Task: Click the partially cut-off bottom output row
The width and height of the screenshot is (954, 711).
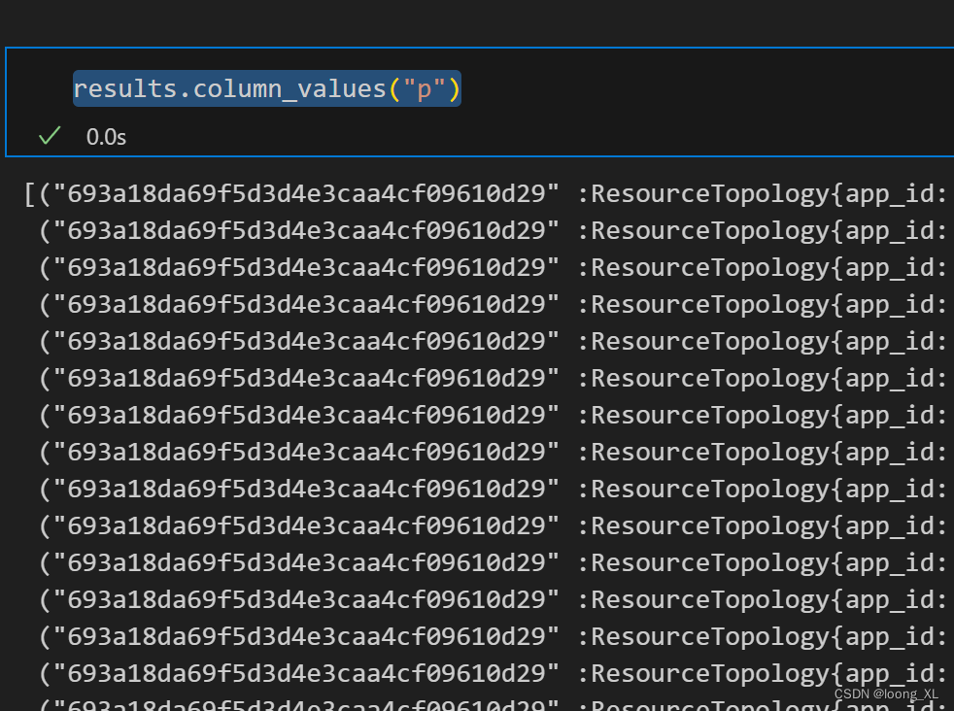Action: [x=389, y=703]
